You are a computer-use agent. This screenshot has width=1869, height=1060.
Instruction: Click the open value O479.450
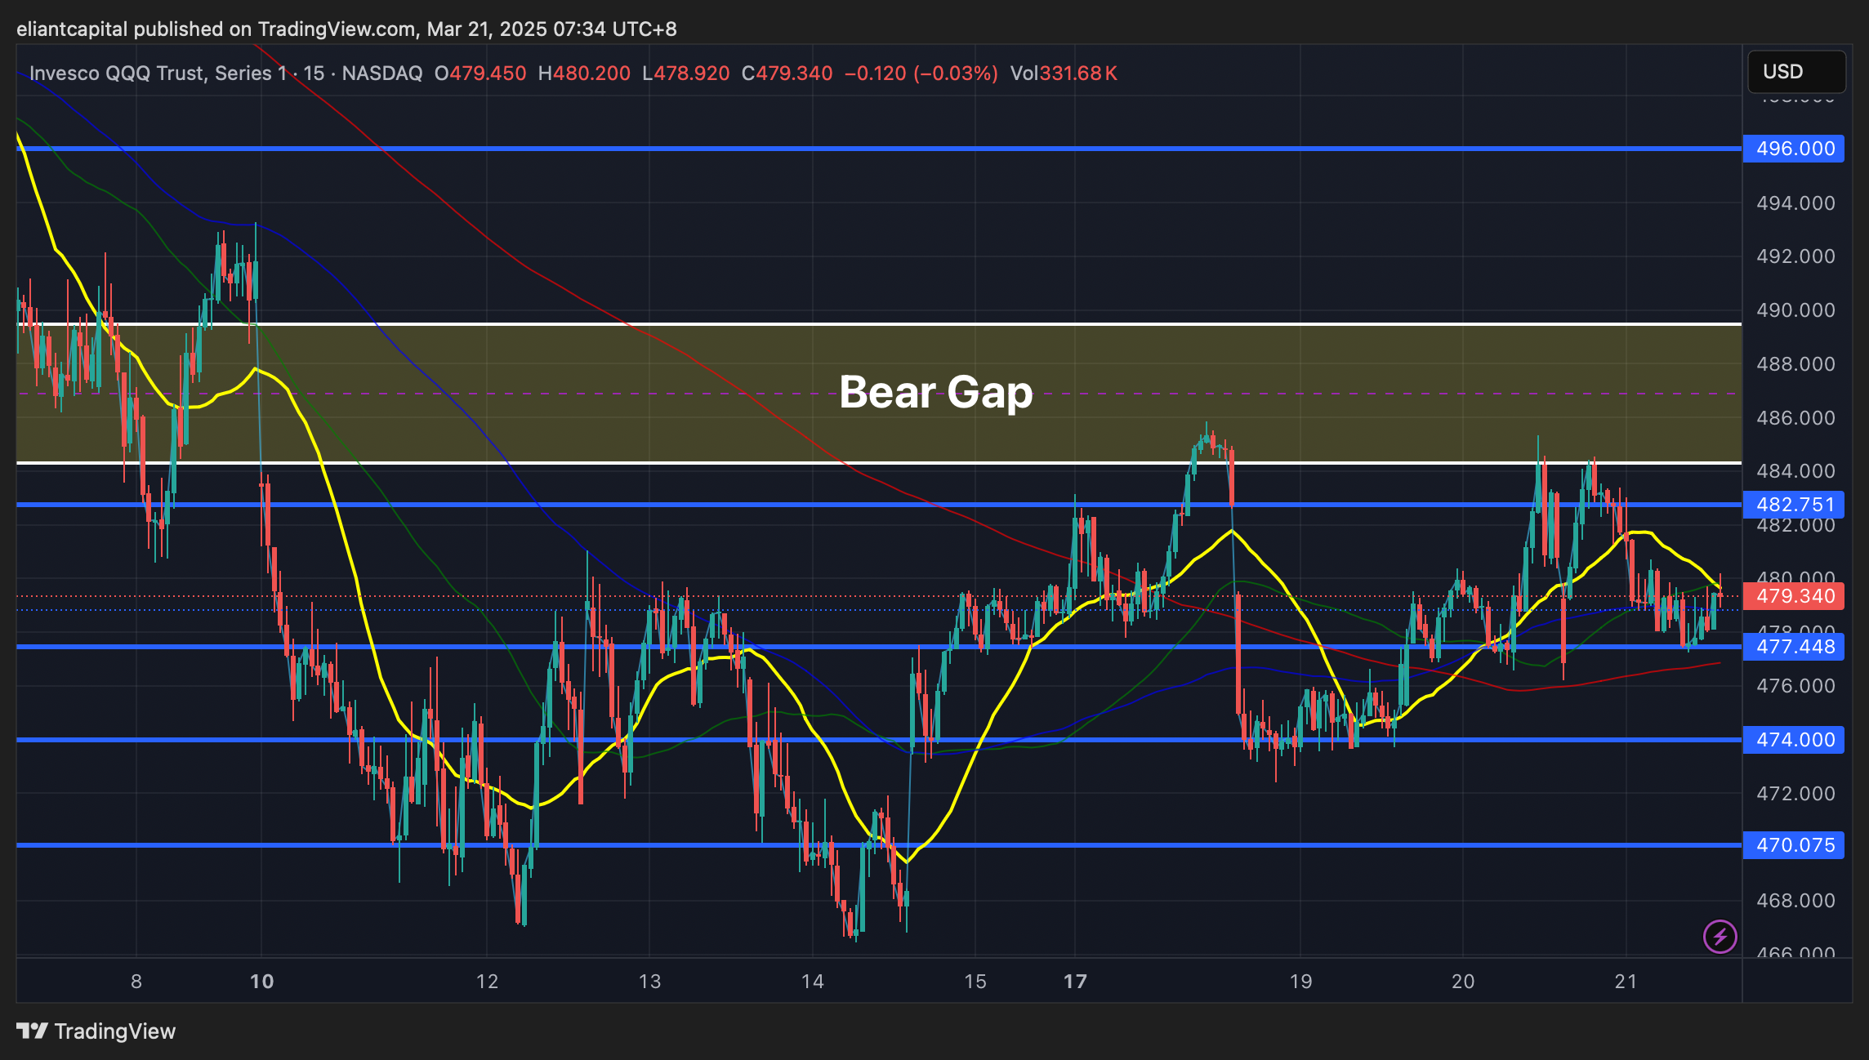point(480,73)
